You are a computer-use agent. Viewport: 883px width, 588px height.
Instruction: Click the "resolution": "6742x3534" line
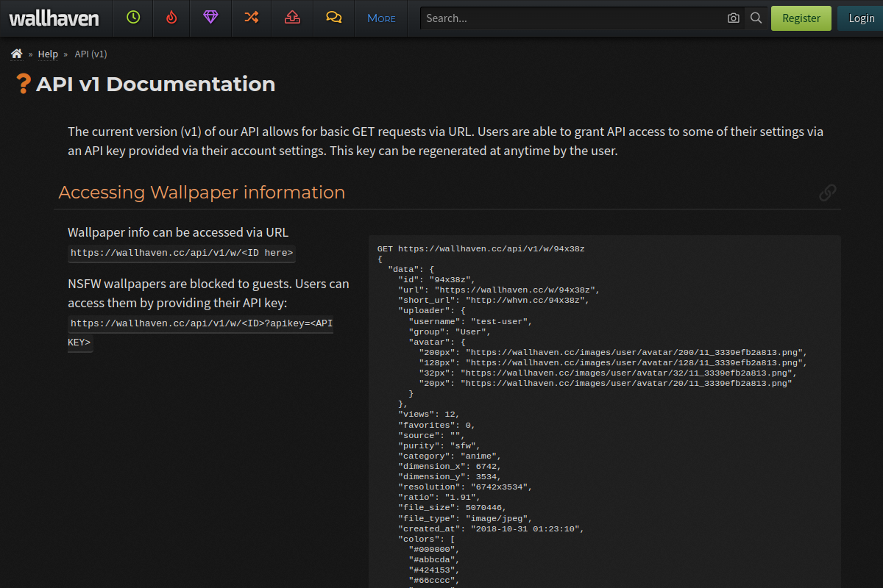(465, 487)
